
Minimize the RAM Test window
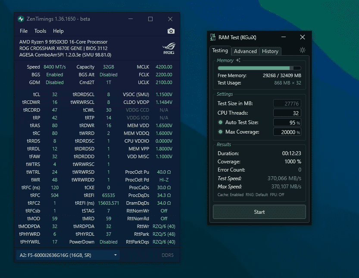click(284, 37)
